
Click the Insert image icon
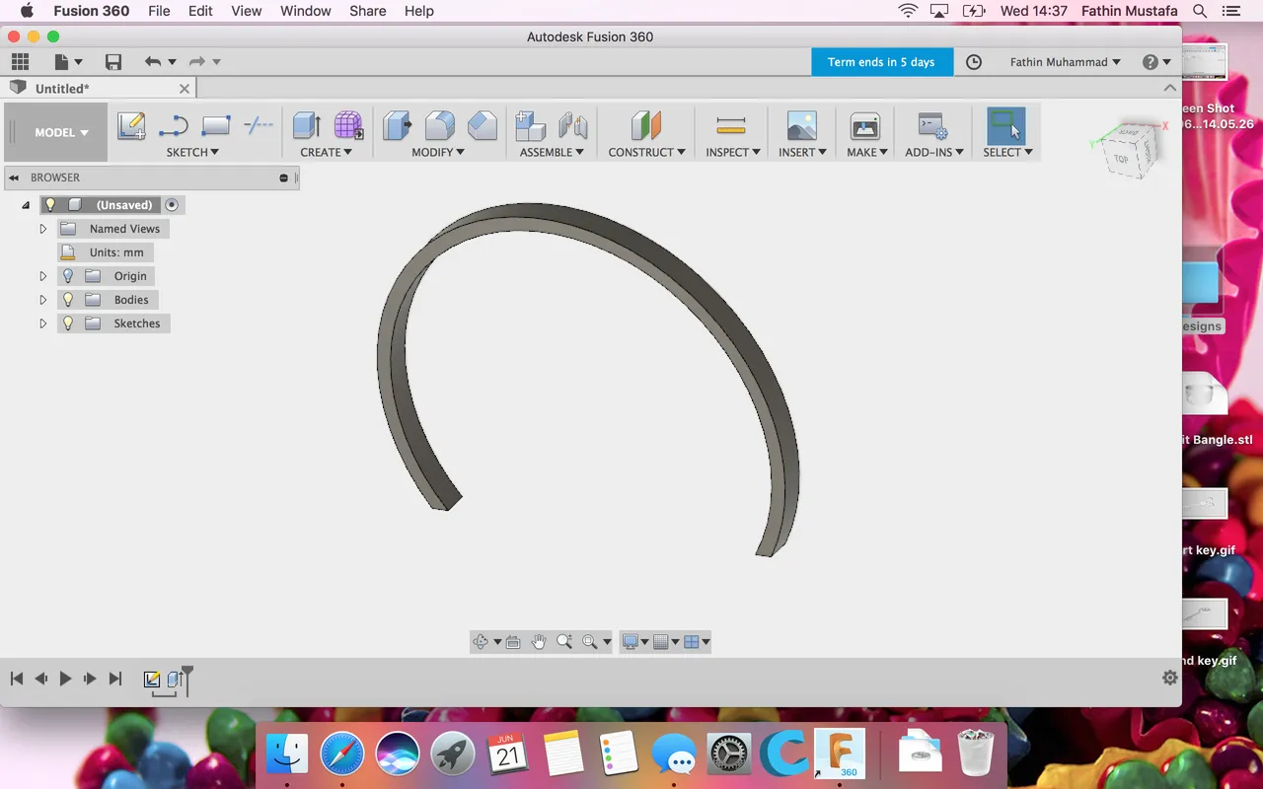801,125
